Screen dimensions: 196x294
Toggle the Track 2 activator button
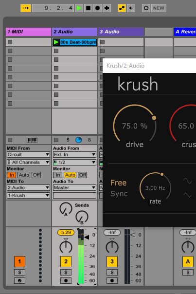pos(66,261)
